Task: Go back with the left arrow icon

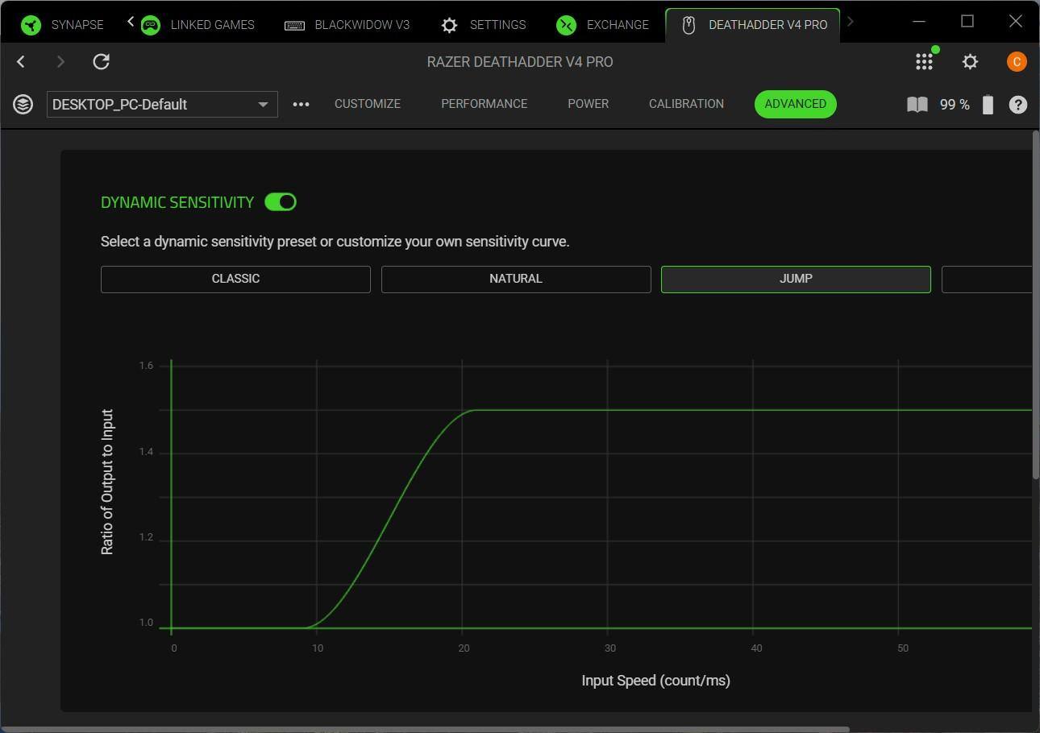Action: click(x=21, y=62)
